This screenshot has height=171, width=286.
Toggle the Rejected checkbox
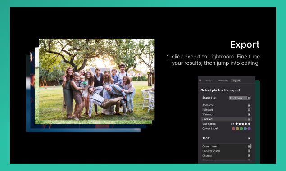(249, 110)
